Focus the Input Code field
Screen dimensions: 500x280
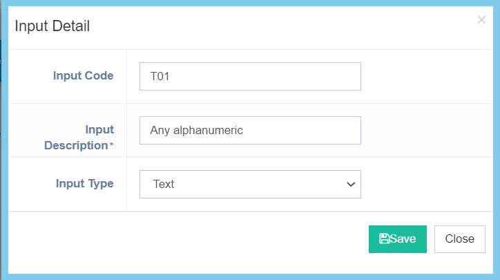click(250, 76)
